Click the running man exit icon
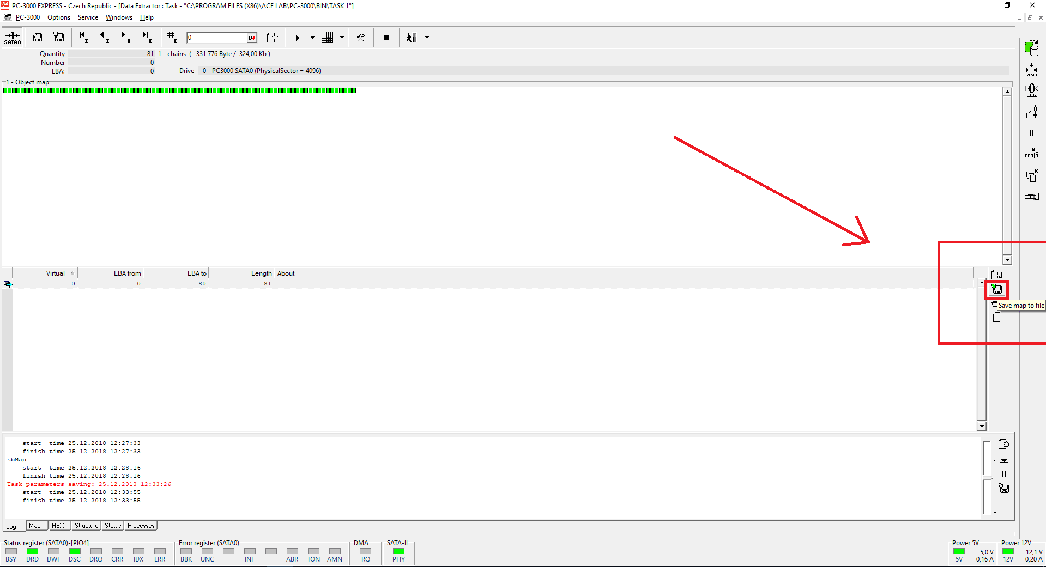Image resolution: width=1046 pixels, height=567 pixels. tap(411, 38)
